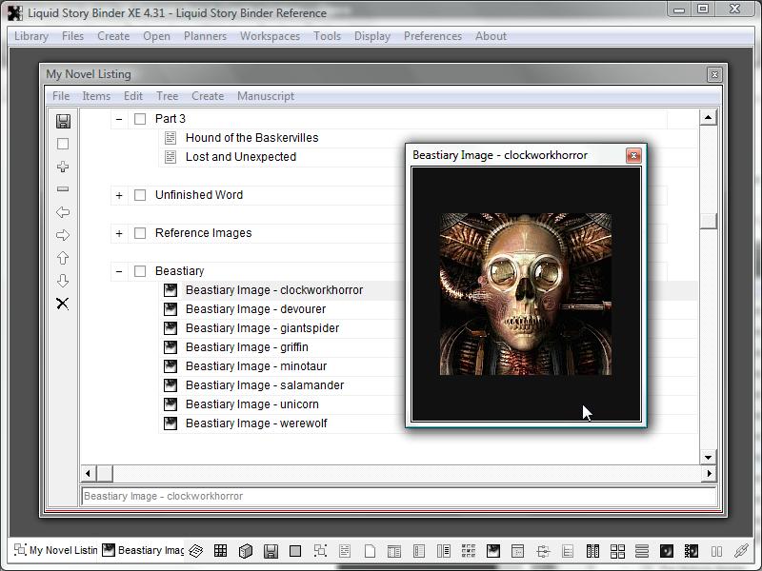Click the black X delete icon
Image resolution: width=762 pixels, height=571 pixels.
(x=63, y=304)
